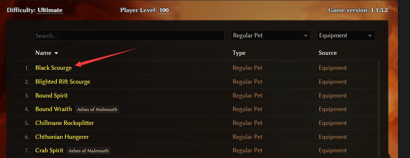Screen dimensions: 410x158
Task: Open the Black Scourge pet entry
Action: pyautogui.click(x=53, y=68)
